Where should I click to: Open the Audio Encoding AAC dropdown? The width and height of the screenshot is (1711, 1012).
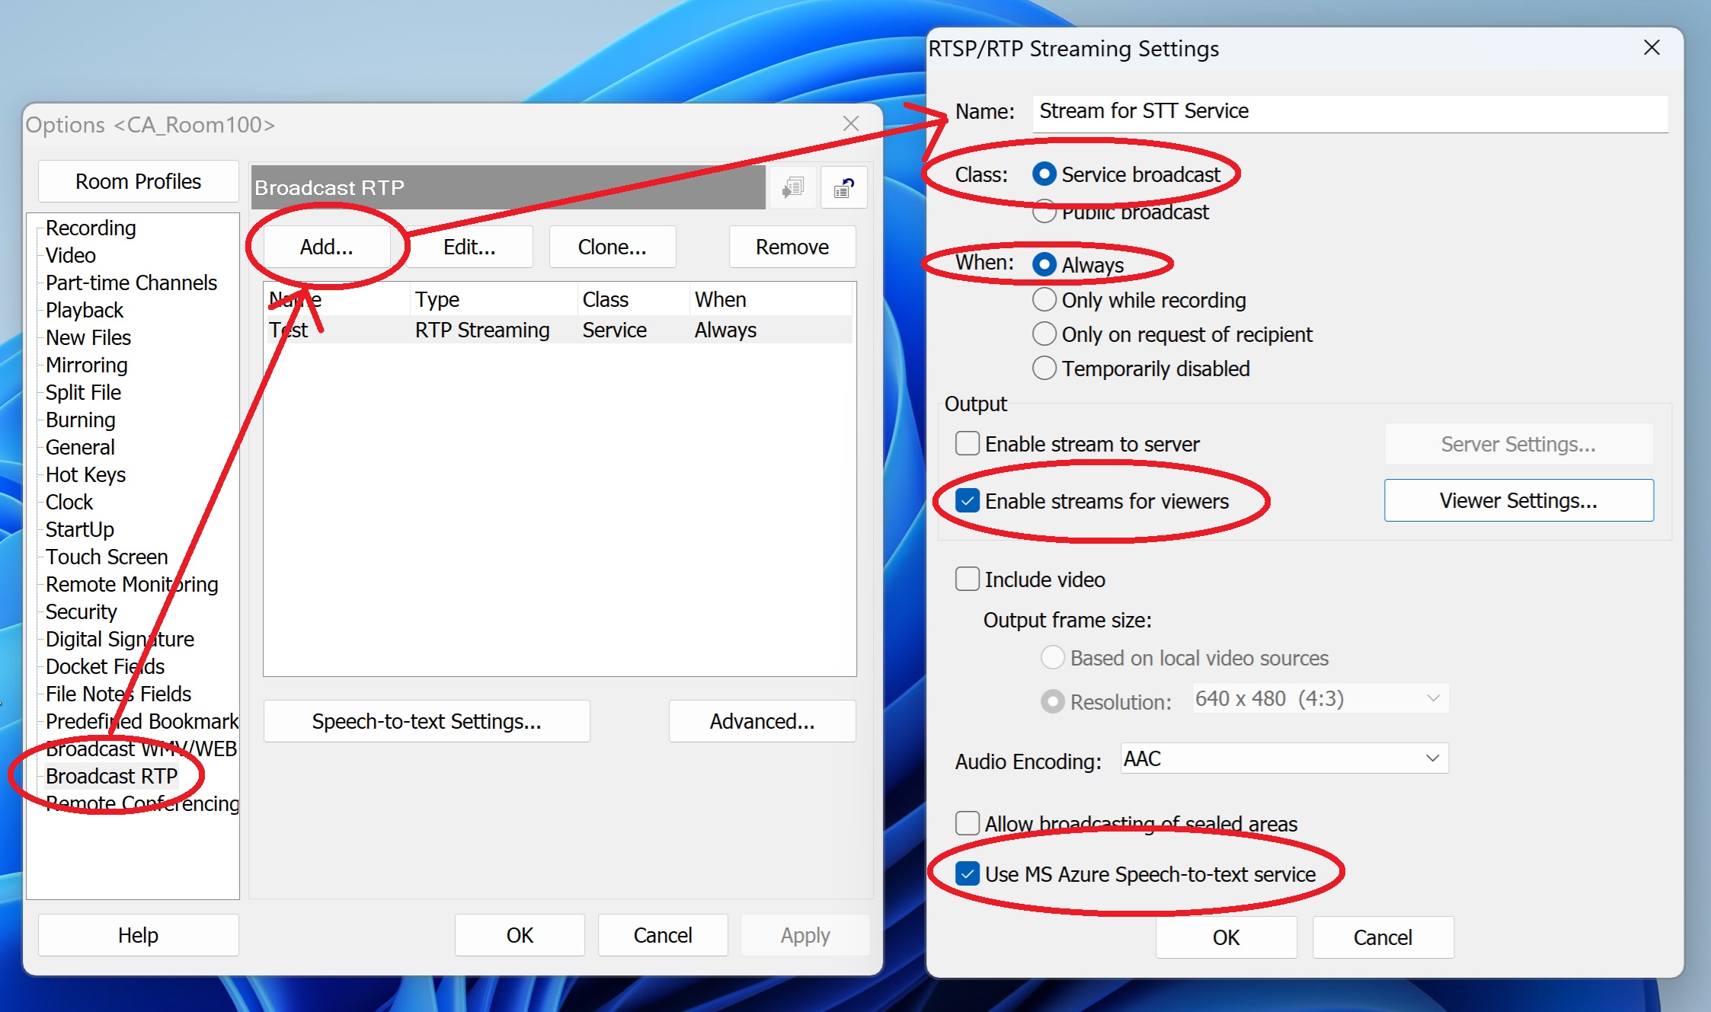coord(1284,758)
